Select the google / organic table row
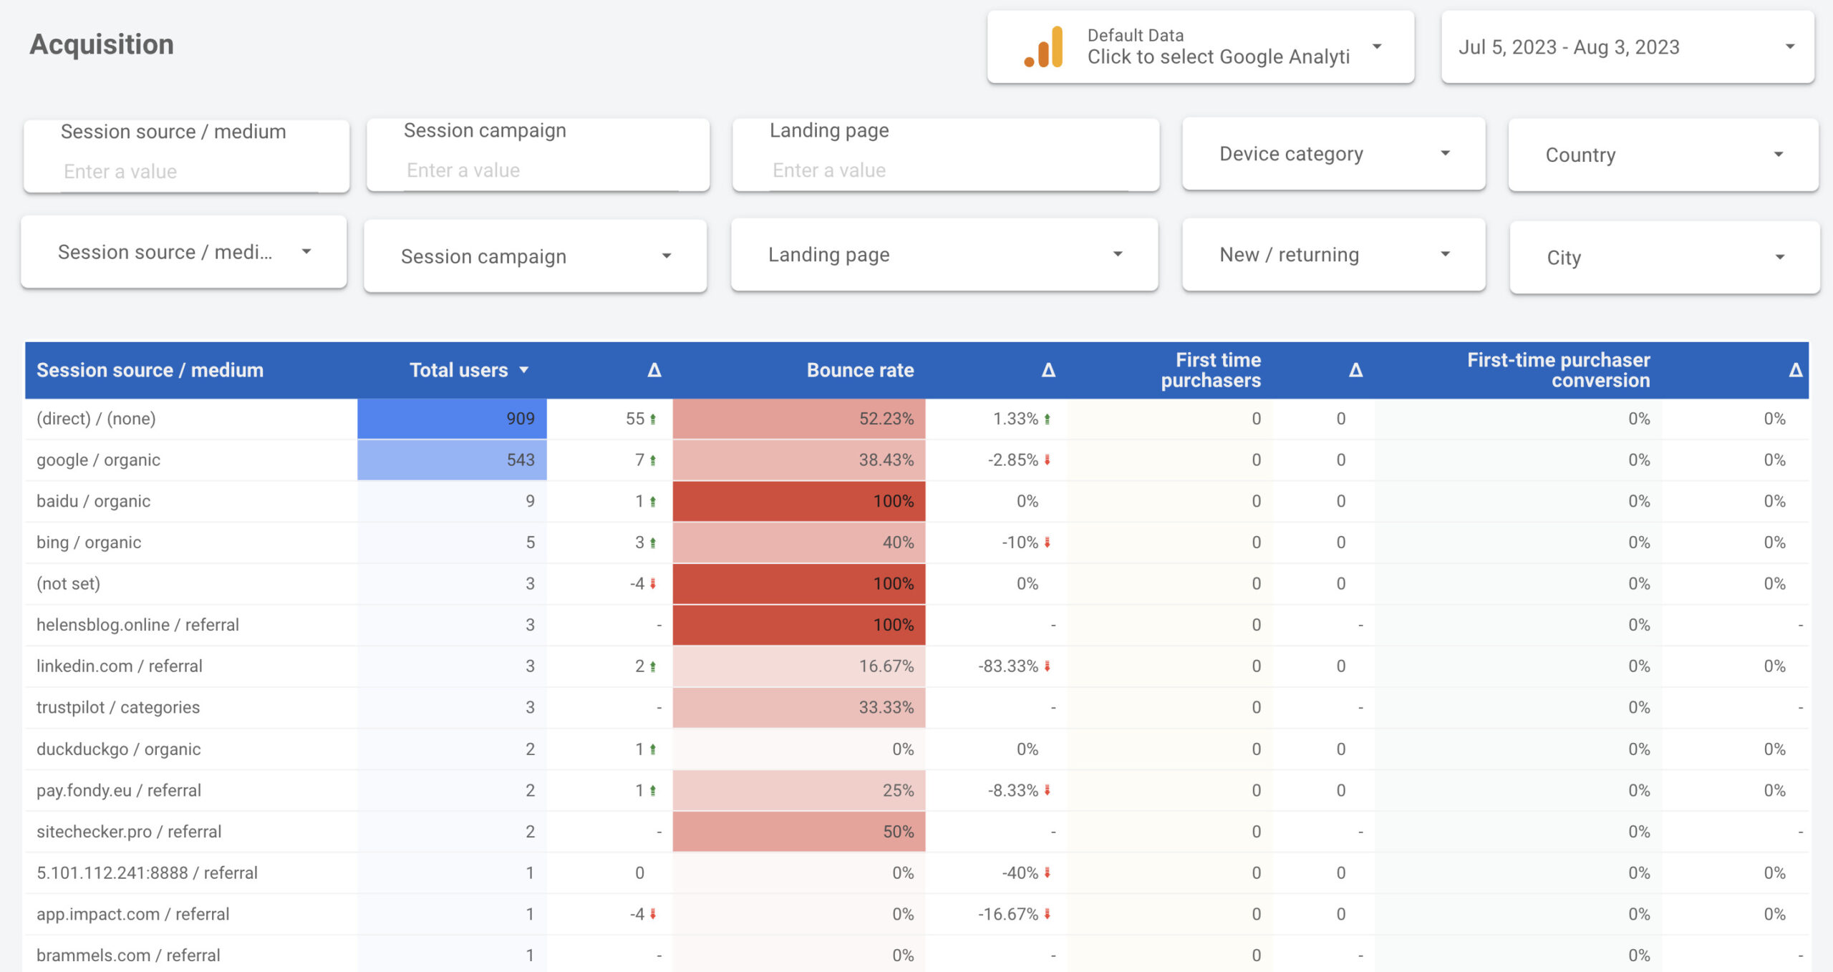The width and height of the screenshot is (1833, 972). tap(99, 460)
